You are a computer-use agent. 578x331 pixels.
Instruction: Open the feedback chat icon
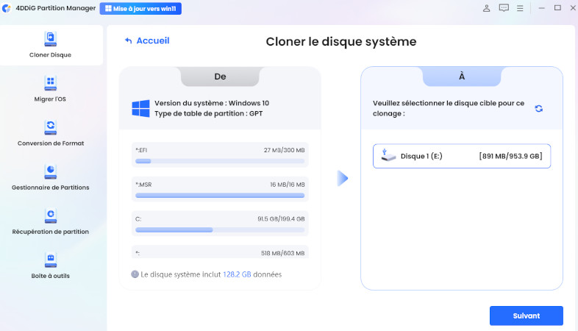504,8
